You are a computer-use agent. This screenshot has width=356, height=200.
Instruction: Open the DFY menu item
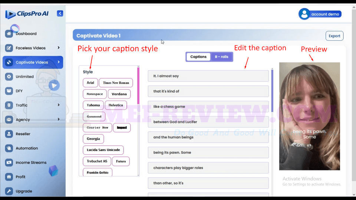[x=19, y=91]
